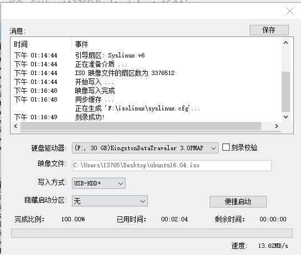Click the write progress bar

(x=152, y=233)
